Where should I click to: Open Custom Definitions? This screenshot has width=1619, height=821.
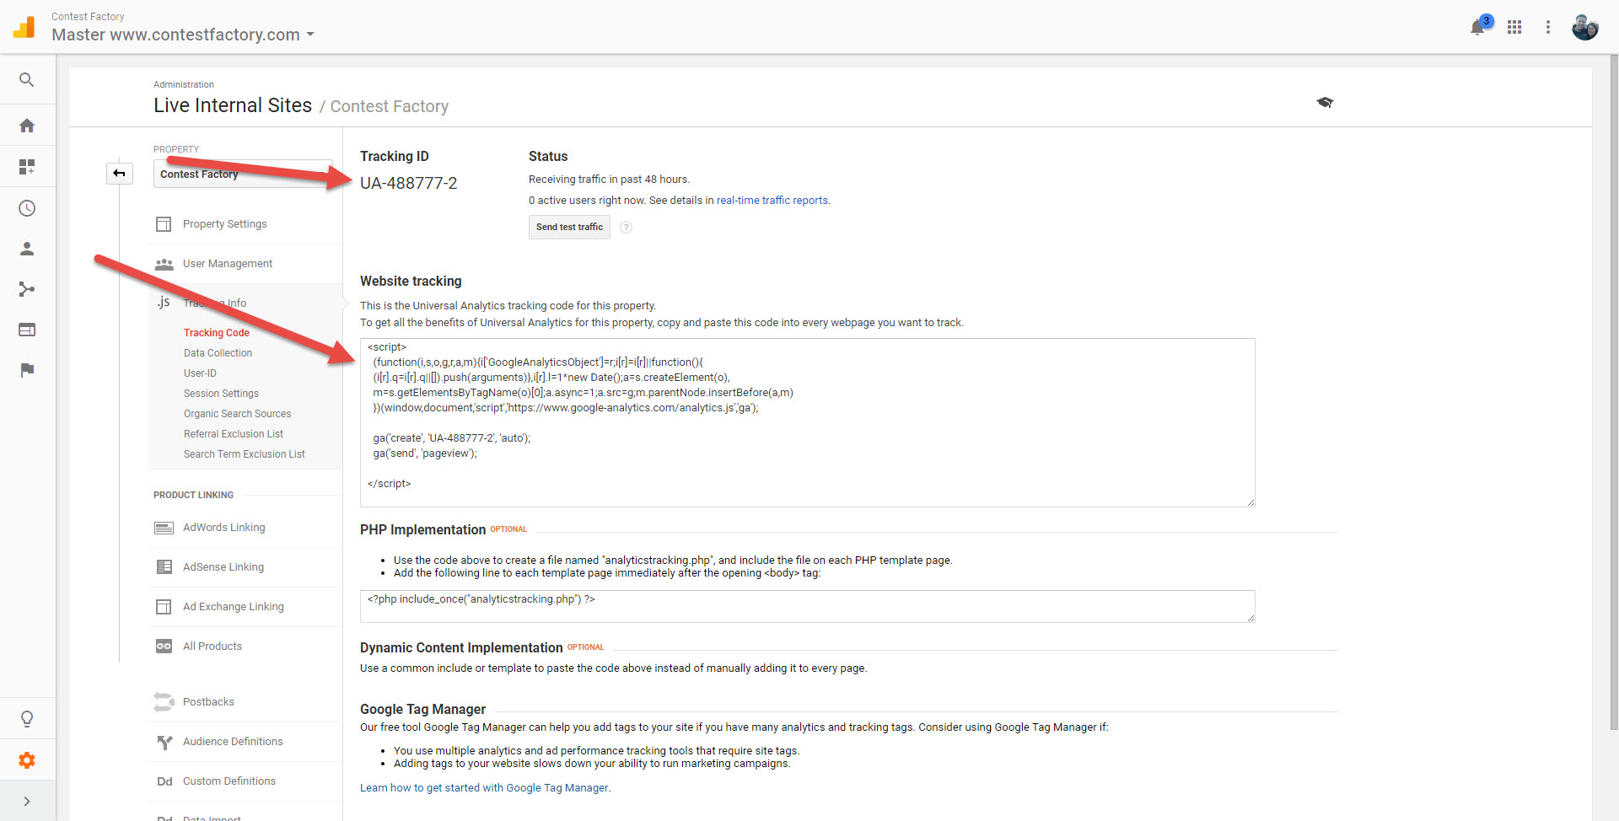229,781
